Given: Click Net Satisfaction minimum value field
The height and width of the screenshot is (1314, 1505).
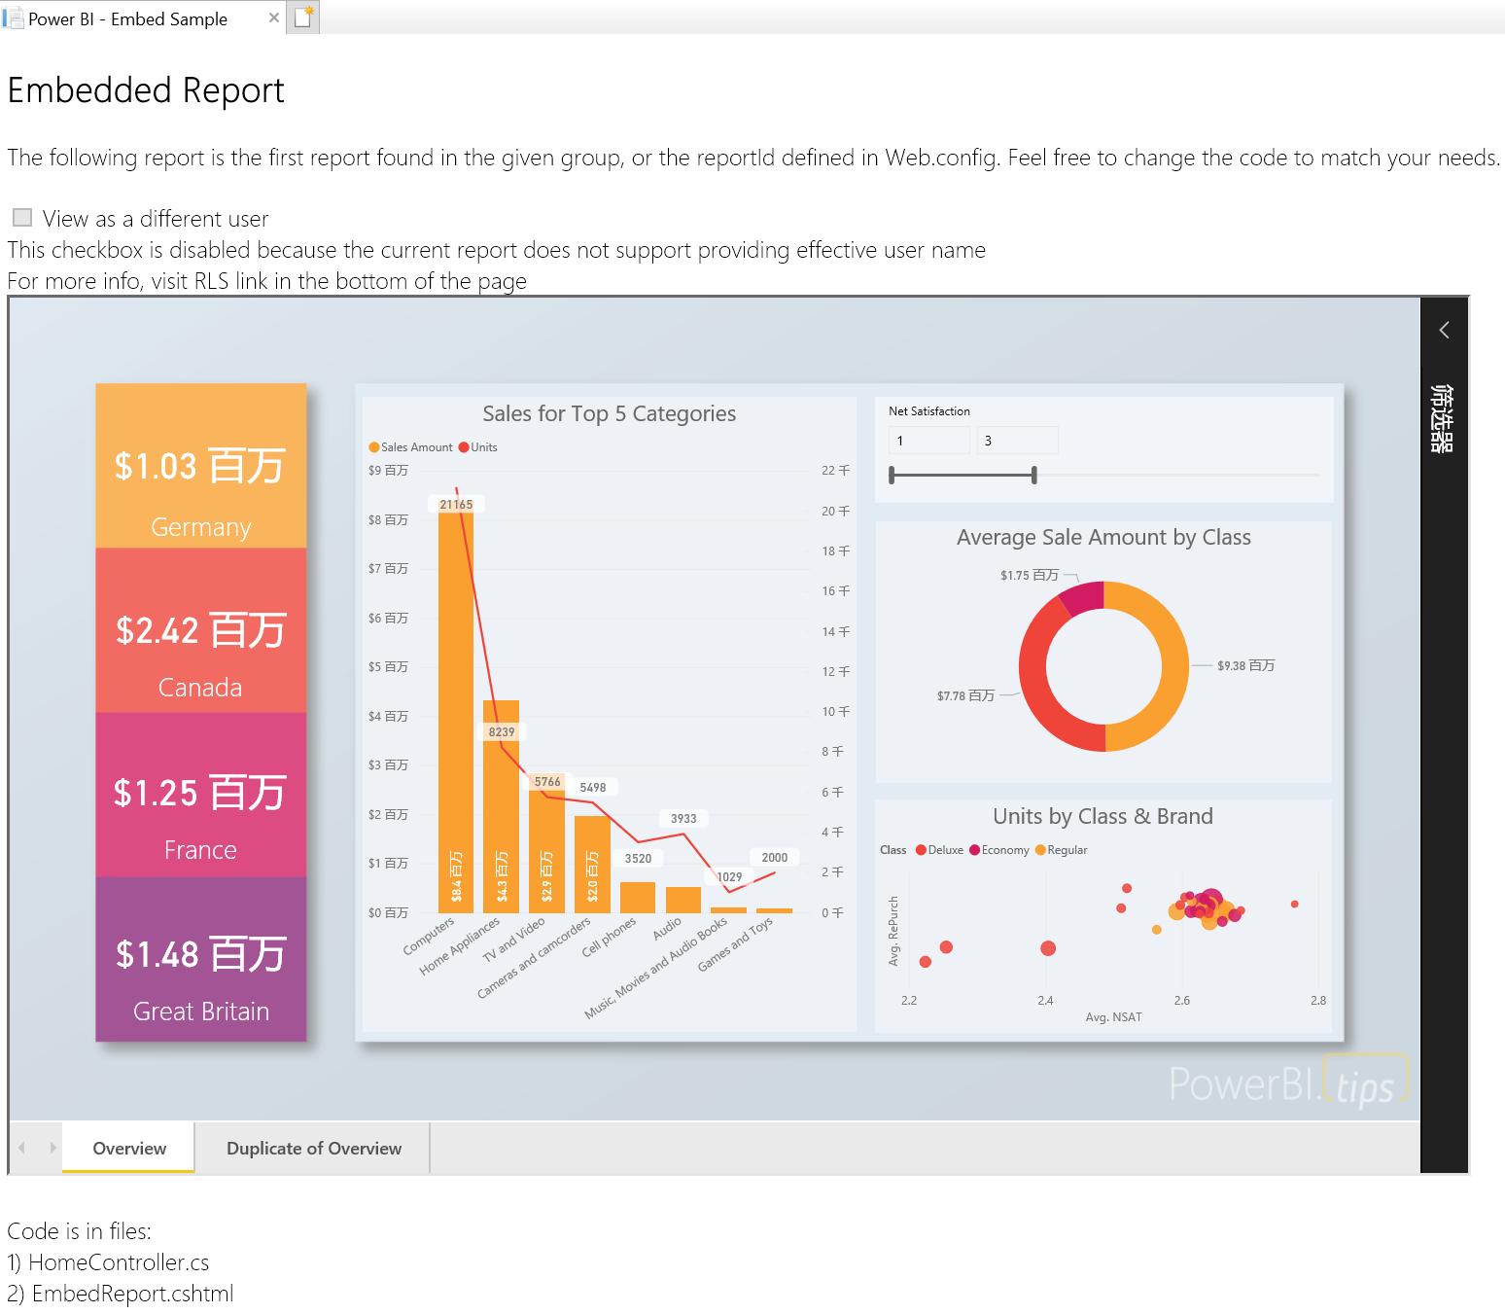Looking at the screenshot, I should (928, 441).
